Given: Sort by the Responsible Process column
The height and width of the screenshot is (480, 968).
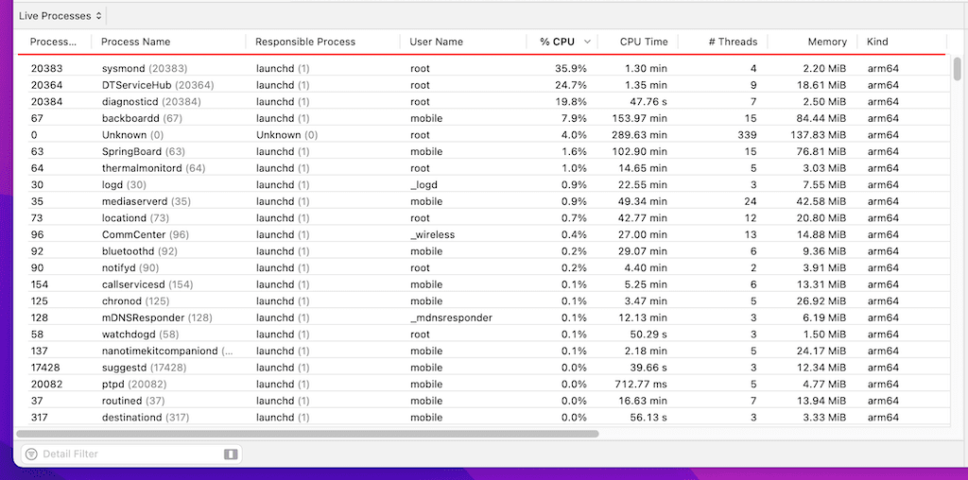Looking at the screenshot, I should (x=305, y=42).
